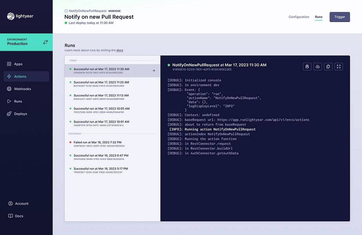The height and width of the screenshot is (235, 362).
Task: Open the Account page
Action: click(x=18, y=203)
